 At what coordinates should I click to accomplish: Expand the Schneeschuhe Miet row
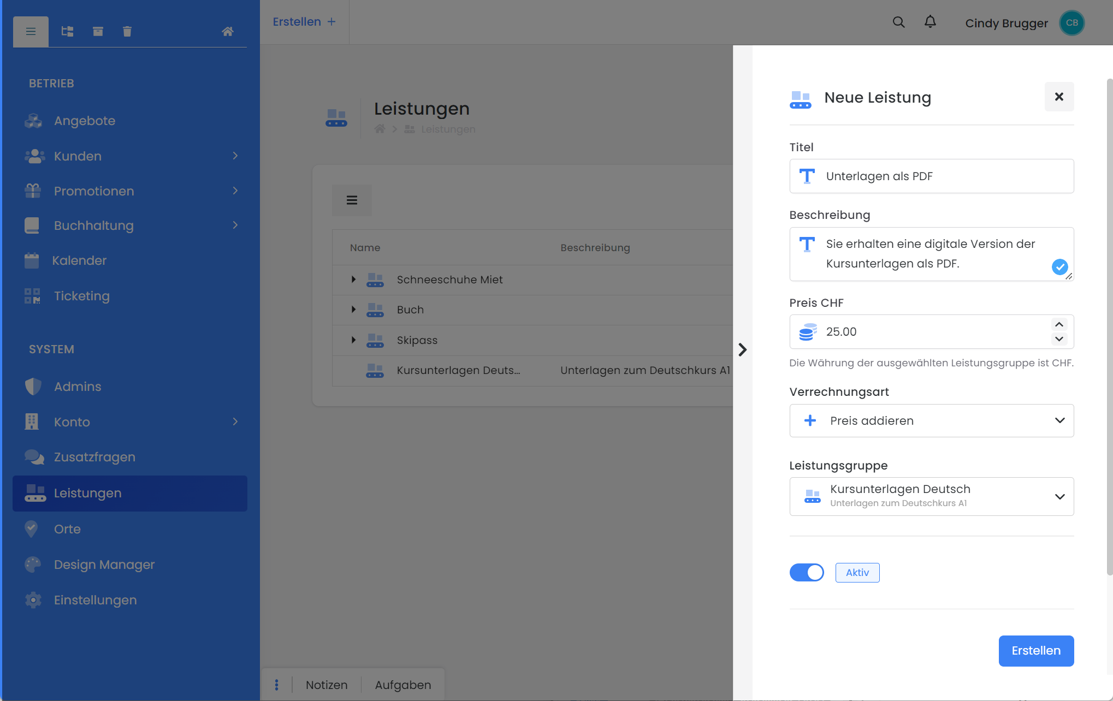(x=353, y=280)
